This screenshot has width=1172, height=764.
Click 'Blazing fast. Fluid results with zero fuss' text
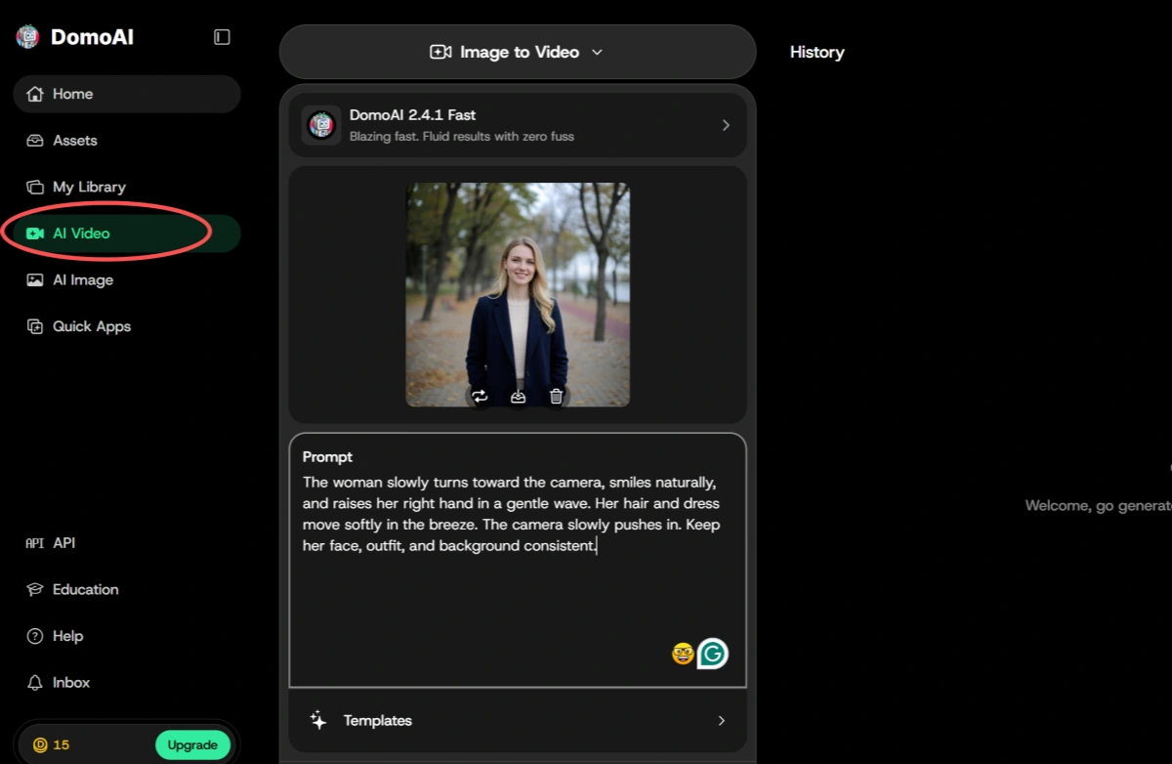(462, 137)
